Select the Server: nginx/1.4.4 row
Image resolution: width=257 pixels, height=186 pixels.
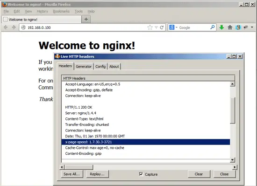pyautogui.click(x=146, y=113)
